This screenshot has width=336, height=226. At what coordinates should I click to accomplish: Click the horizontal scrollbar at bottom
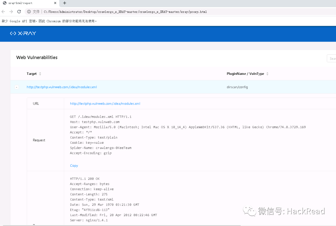[124, 225]
